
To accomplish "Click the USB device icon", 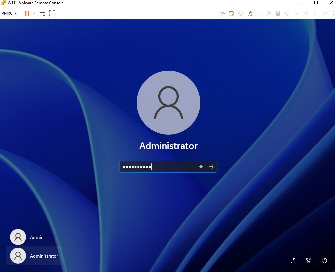I will (x=278, y=13).
